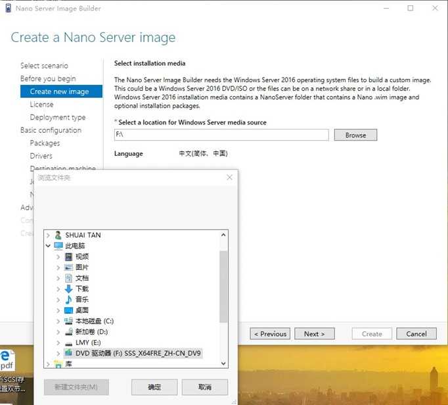Select the Create new image step
The height and width of the screenshot is (405, 448).
tap(61, 91)
